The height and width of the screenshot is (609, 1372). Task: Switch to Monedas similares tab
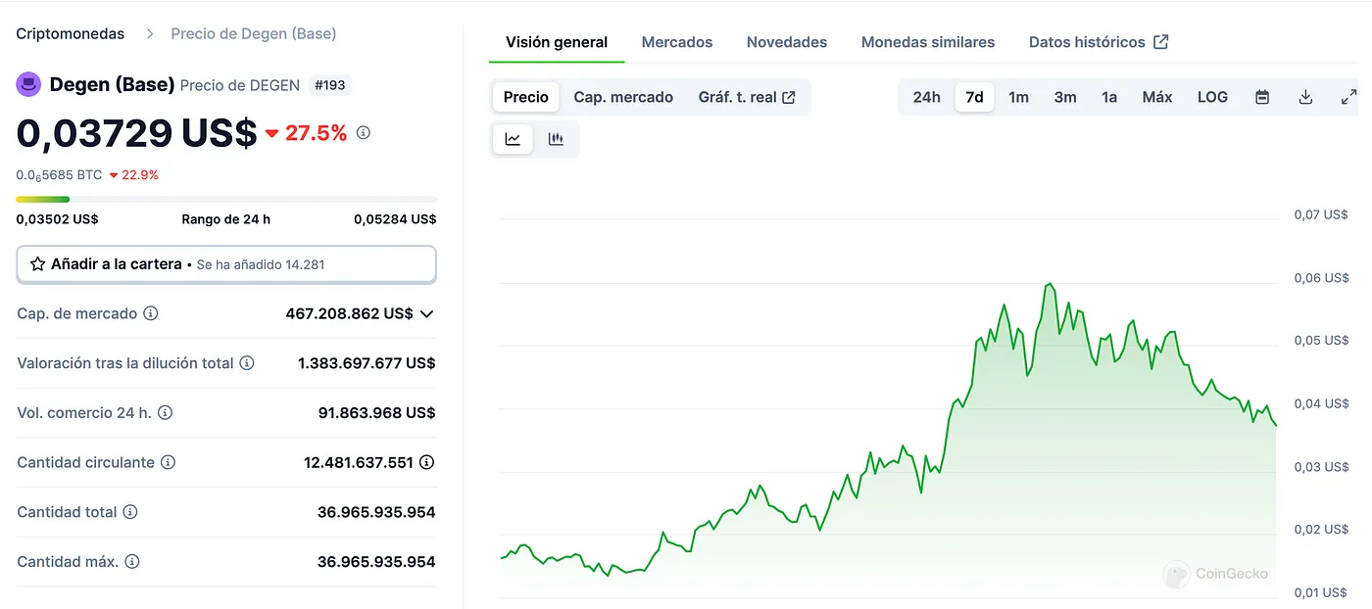pyautogui.click(x=928, y=42)
